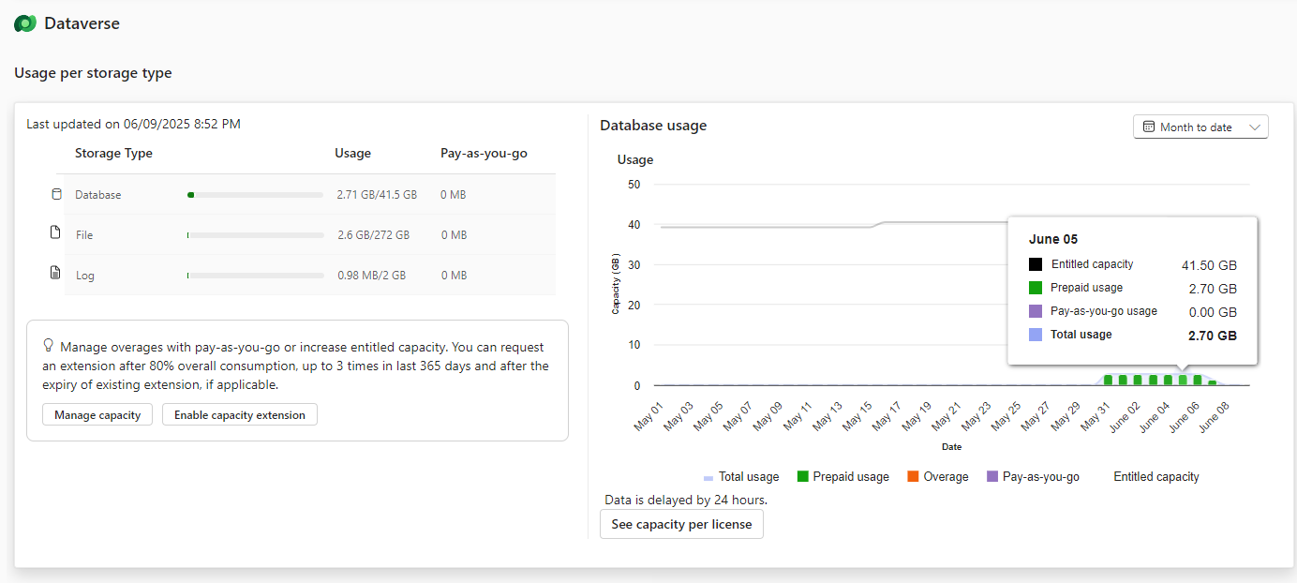This screenshot has height=583, width=1297.
Task: Click the Log usage progress bar
Action: [255, 276]
